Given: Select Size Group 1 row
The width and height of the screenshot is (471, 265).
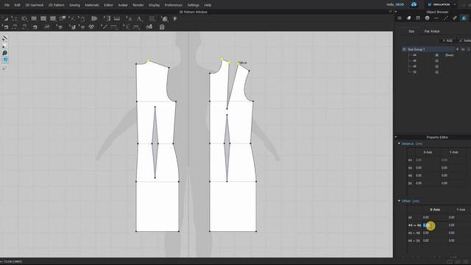Looking at the screenshot, I should tap(428, 49).
